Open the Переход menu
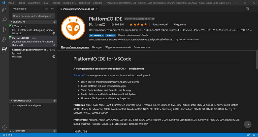Image resolution: width=258 pixels, height=137 pixels. pos(55,3)
